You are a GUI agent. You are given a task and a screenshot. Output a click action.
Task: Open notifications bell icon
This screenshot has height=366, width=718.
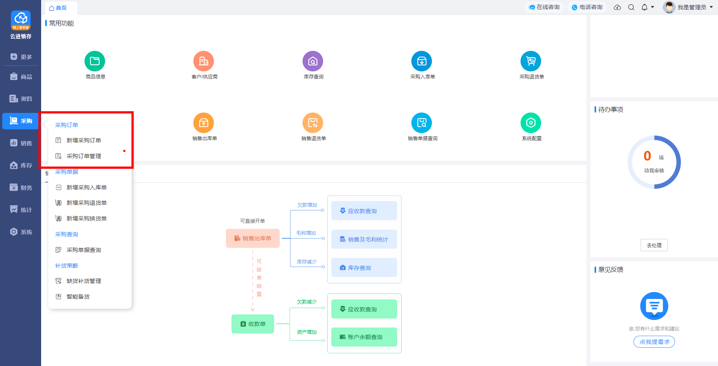point(644,7)
